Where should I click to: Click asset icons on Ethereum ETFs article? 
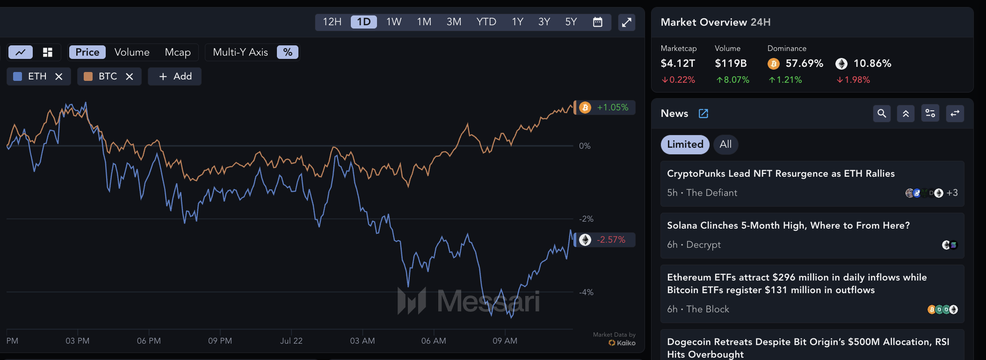click(x=942, y=310)
